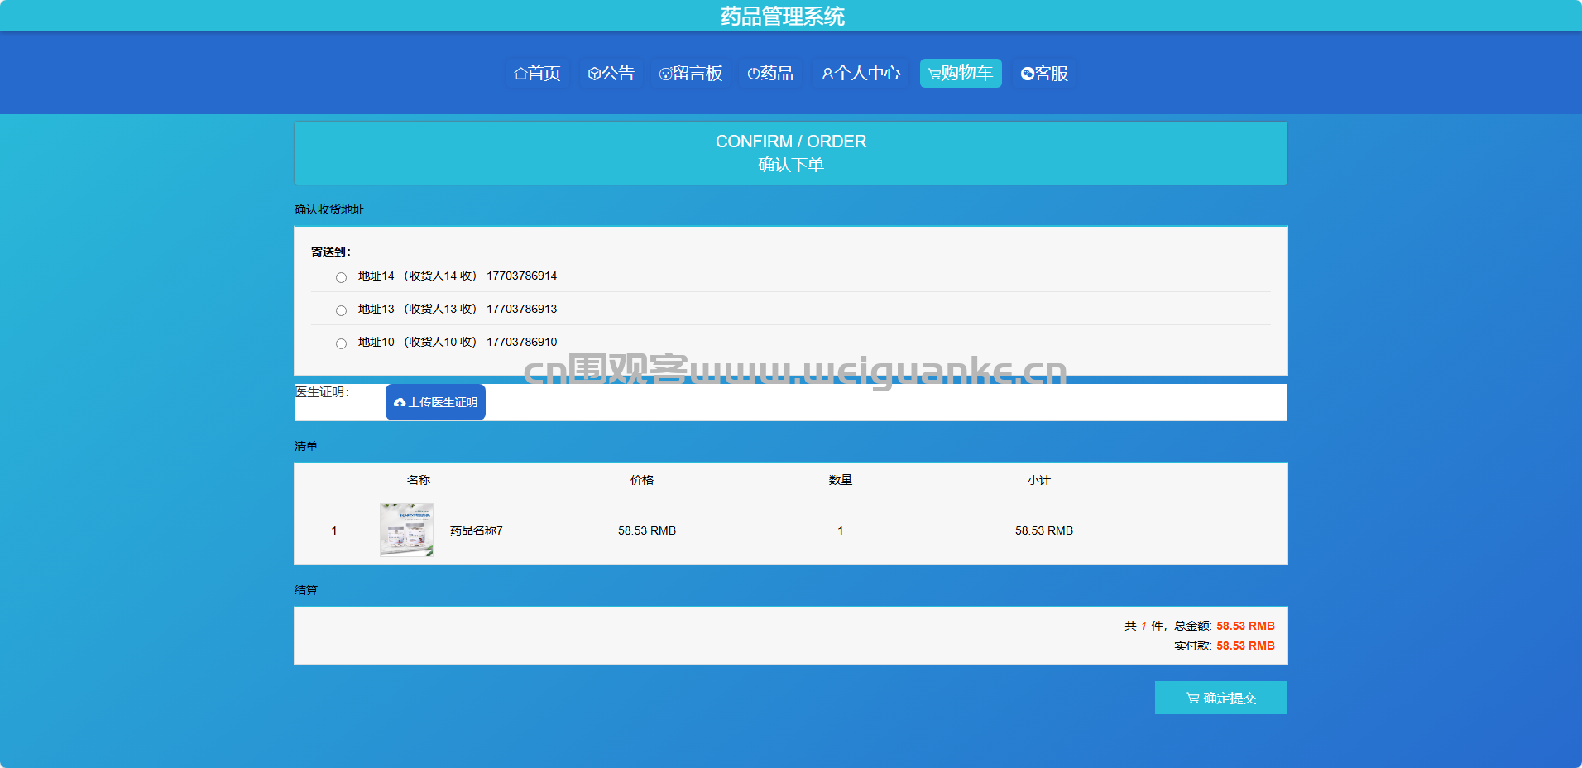Click the 结算 section heading
The width and height of the screenshot is (1582, 768).
coord(306,590)
